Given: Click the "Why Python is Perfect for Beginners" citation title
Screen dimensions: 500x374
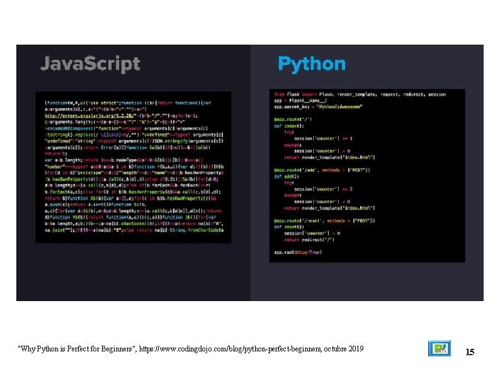Looking at the screenshot, I should pyautogui.click(x=77, y=349).
